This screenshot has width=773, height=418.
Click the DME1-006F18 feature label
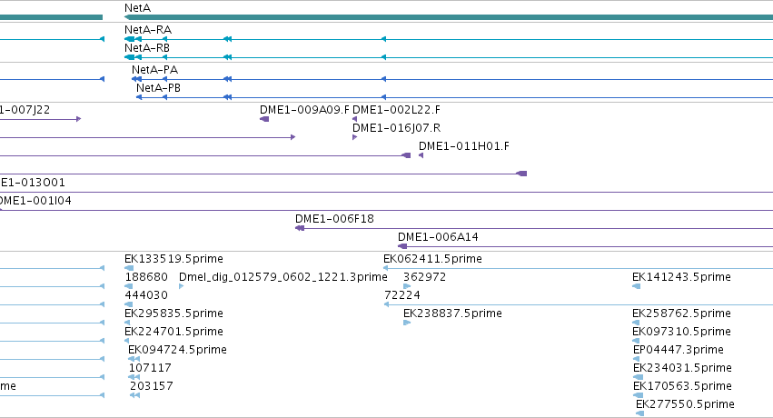tap(335, 218)
